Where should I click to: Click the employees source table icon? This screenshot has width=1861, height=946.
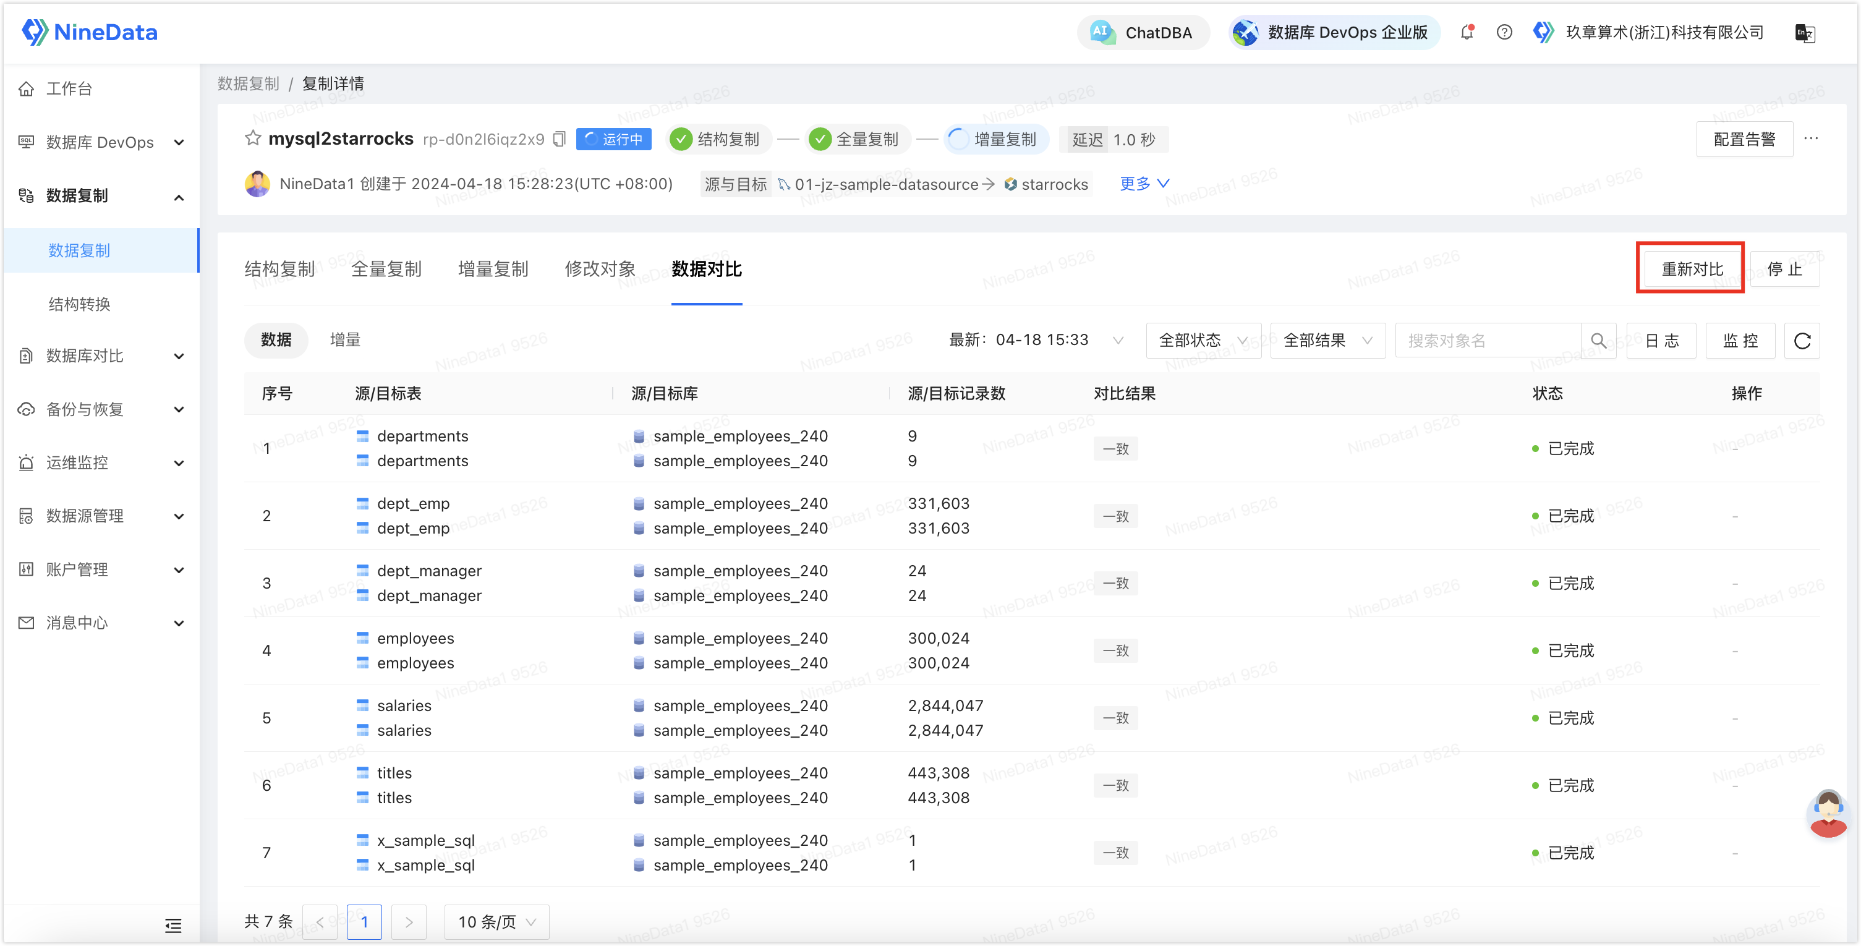pos(363,638)
